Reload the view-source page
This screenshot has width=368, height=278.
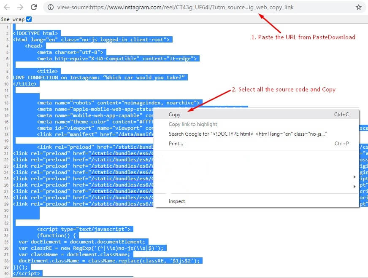tap(34, 7)
